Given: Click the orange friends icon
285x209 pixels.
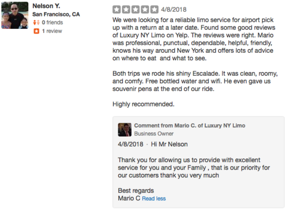Looking at the screenshot, I should coord(36,22).
